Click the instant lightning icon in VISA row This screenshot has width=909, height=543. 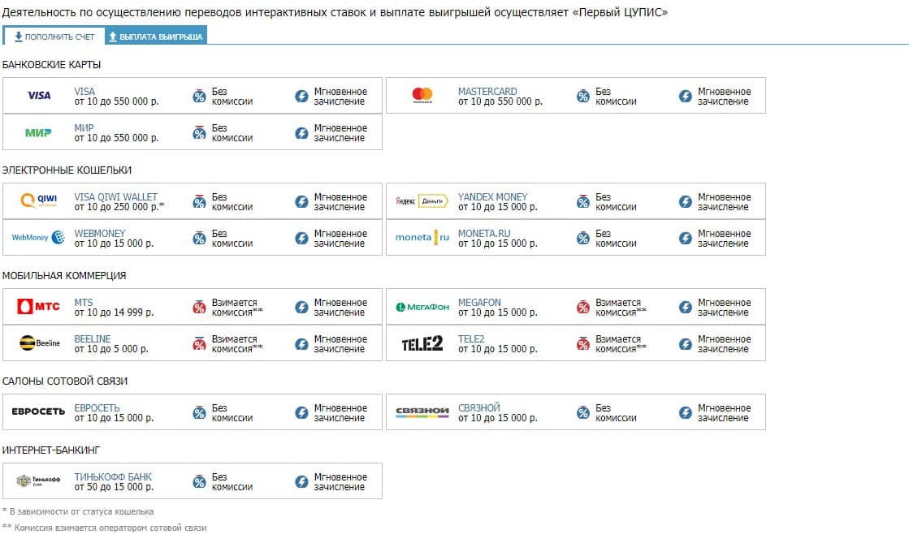tap(301, 96)
